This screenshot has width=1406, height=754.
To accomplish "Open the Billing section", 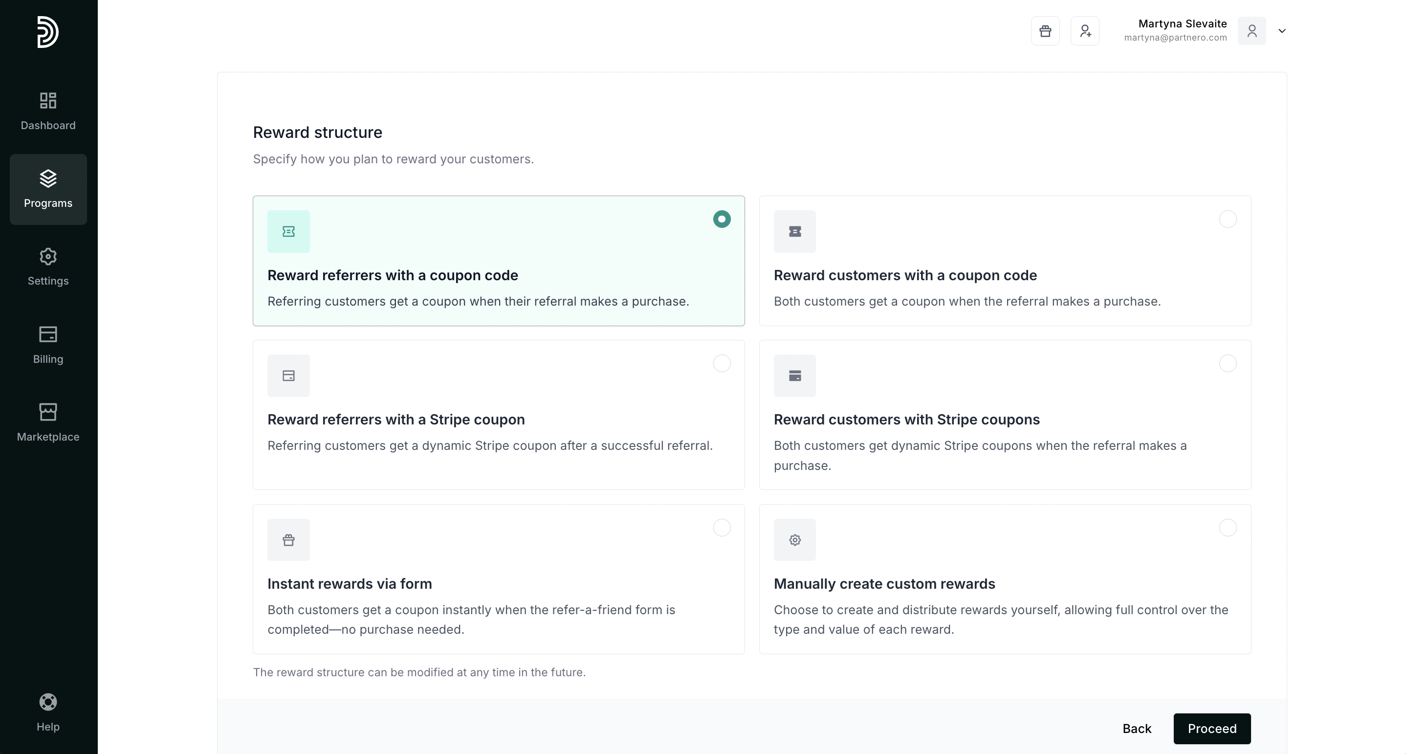I will click(48, 345).
